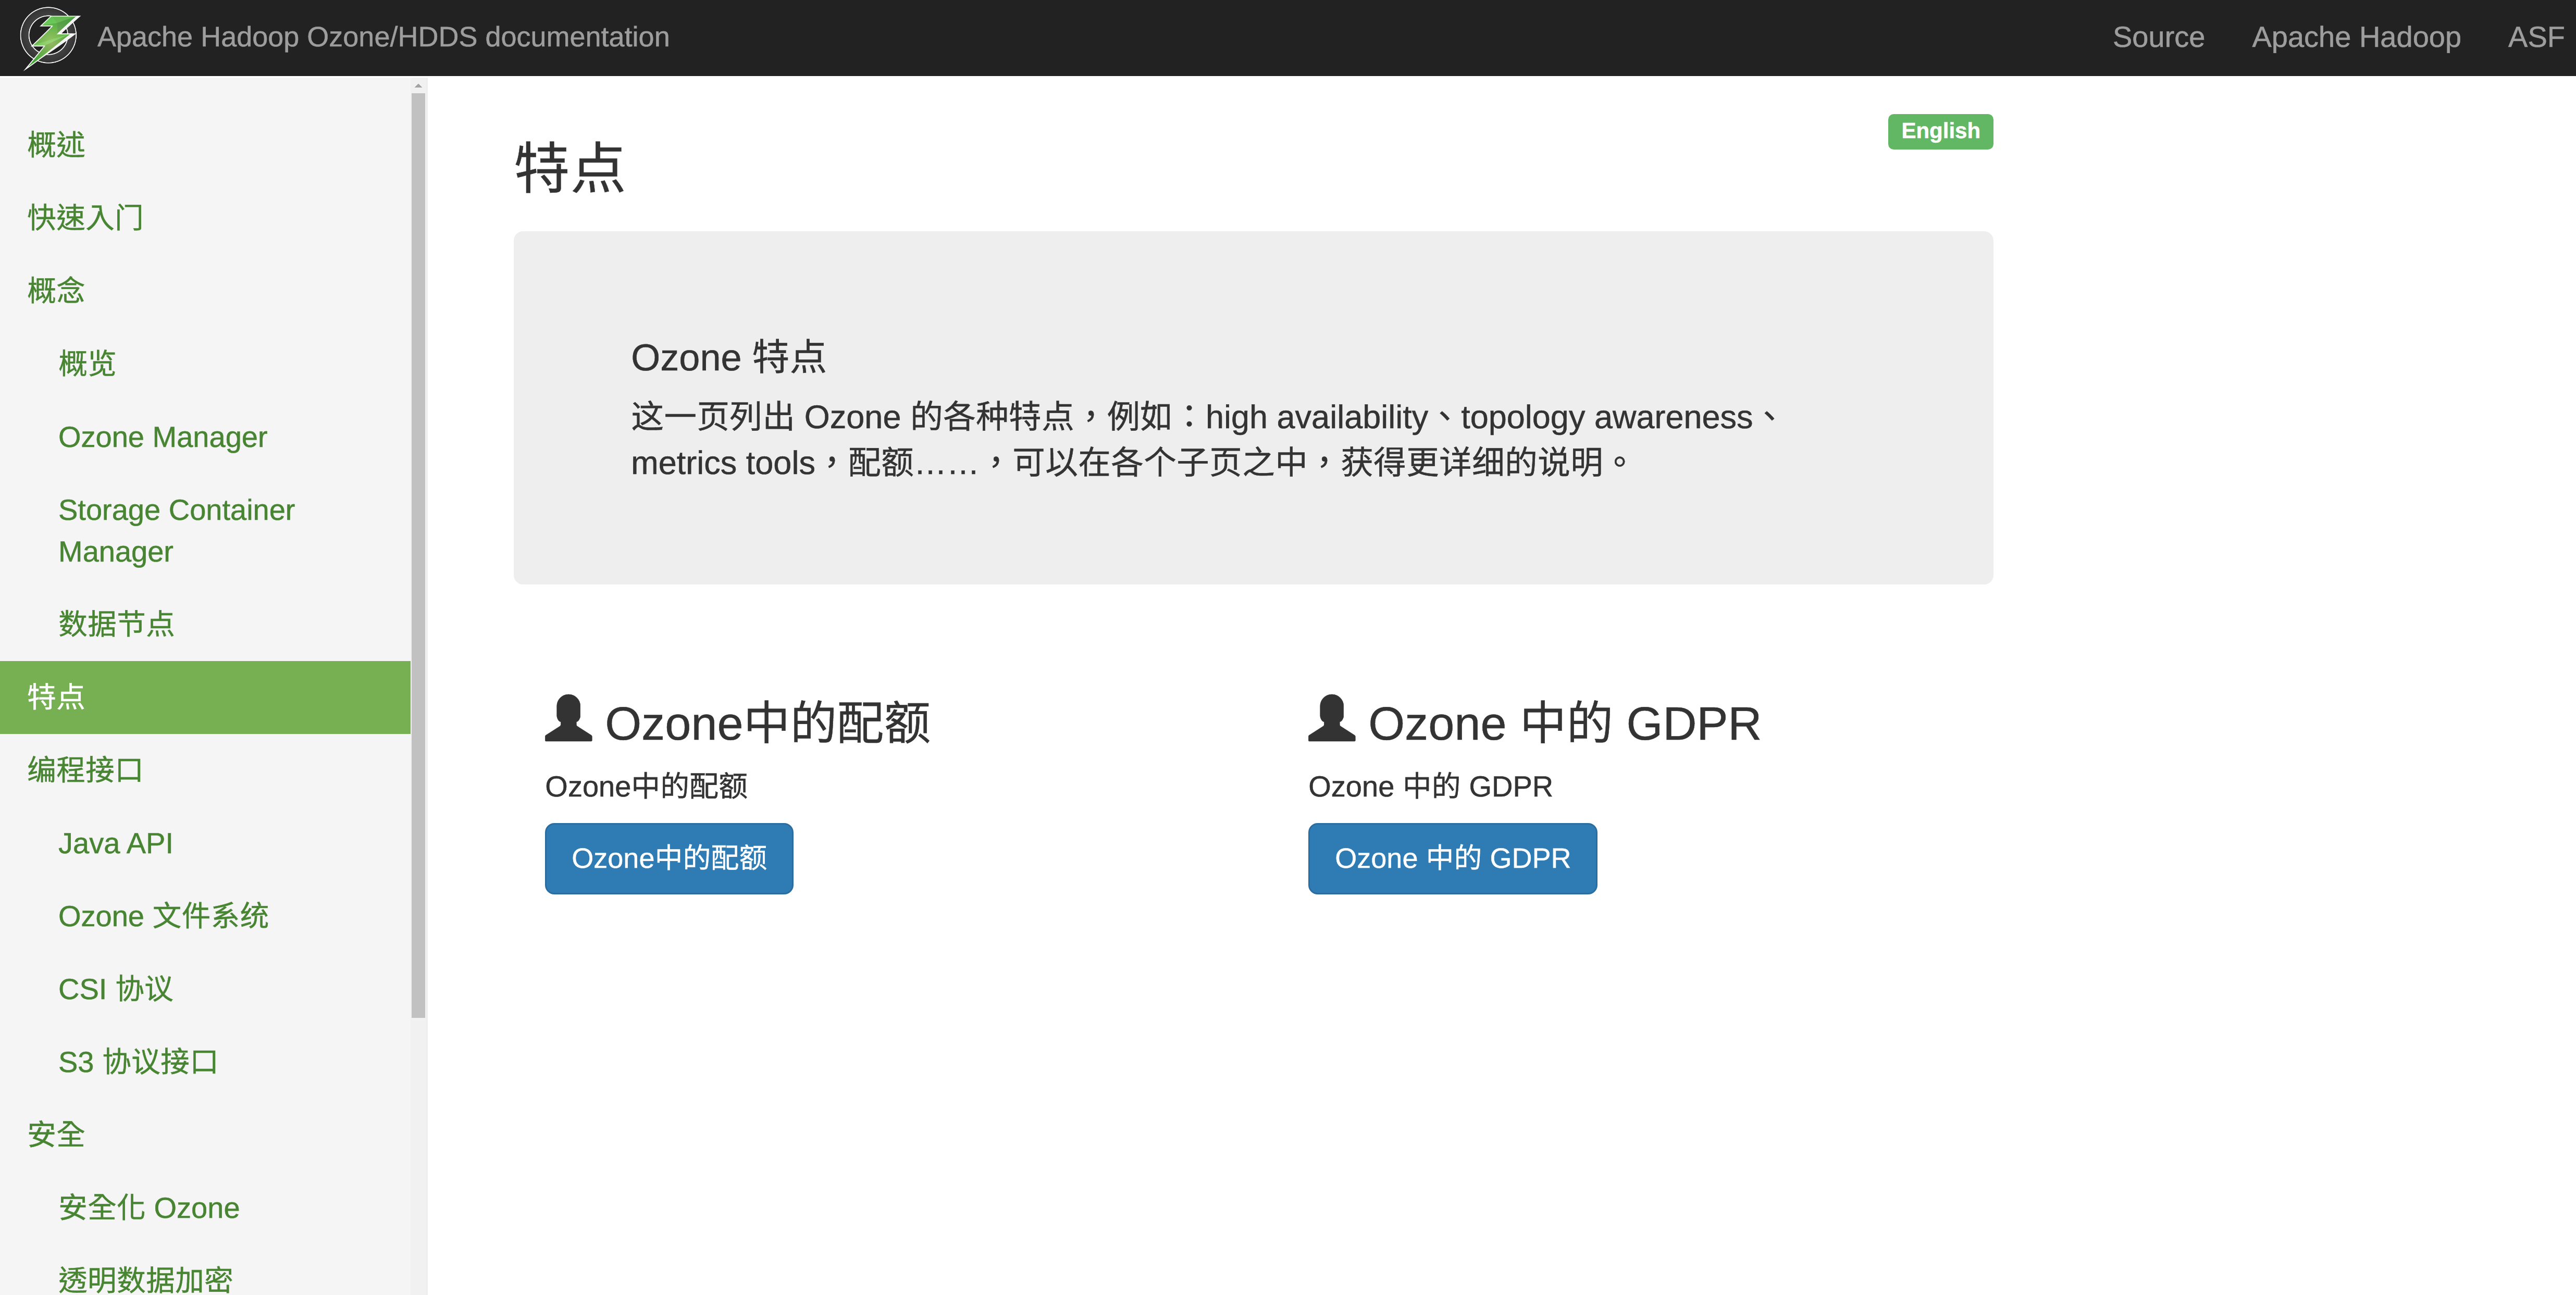
Task: Open Java API sidebar link
Action: pos(115,843)
